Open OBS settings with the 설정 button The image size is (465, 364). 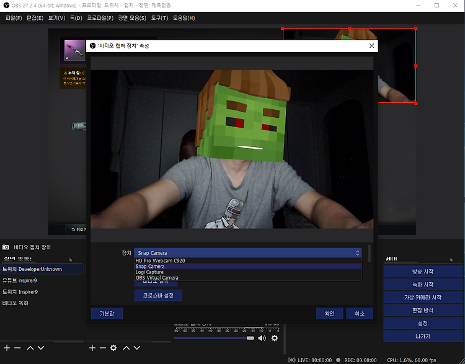tap(423, 323)
